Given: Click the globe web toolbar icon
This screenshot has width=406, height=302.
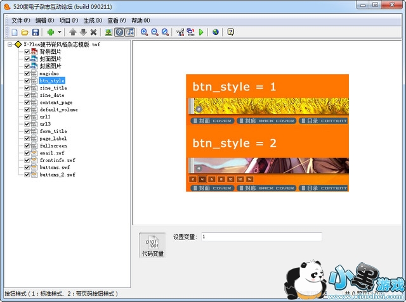Looking at the screenshot, I should [x=216, y=32].
